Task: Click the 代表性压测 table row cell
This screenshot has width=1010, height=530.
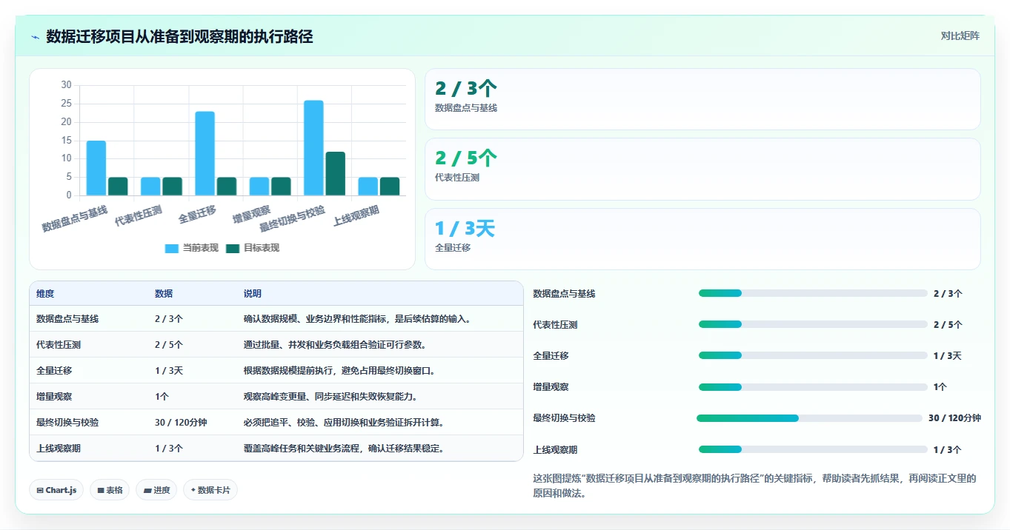Action: (x=59, y=345)
